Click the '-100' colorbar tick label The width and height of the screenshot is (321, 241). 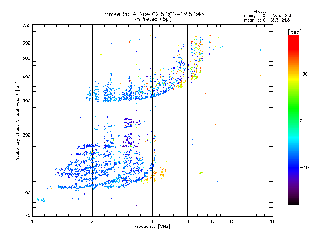point(305,167)
